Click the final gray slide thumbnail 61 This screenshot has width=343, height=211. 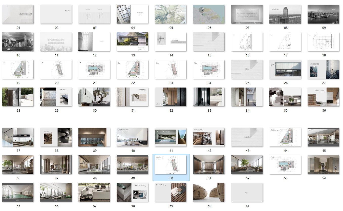point(247,192)
